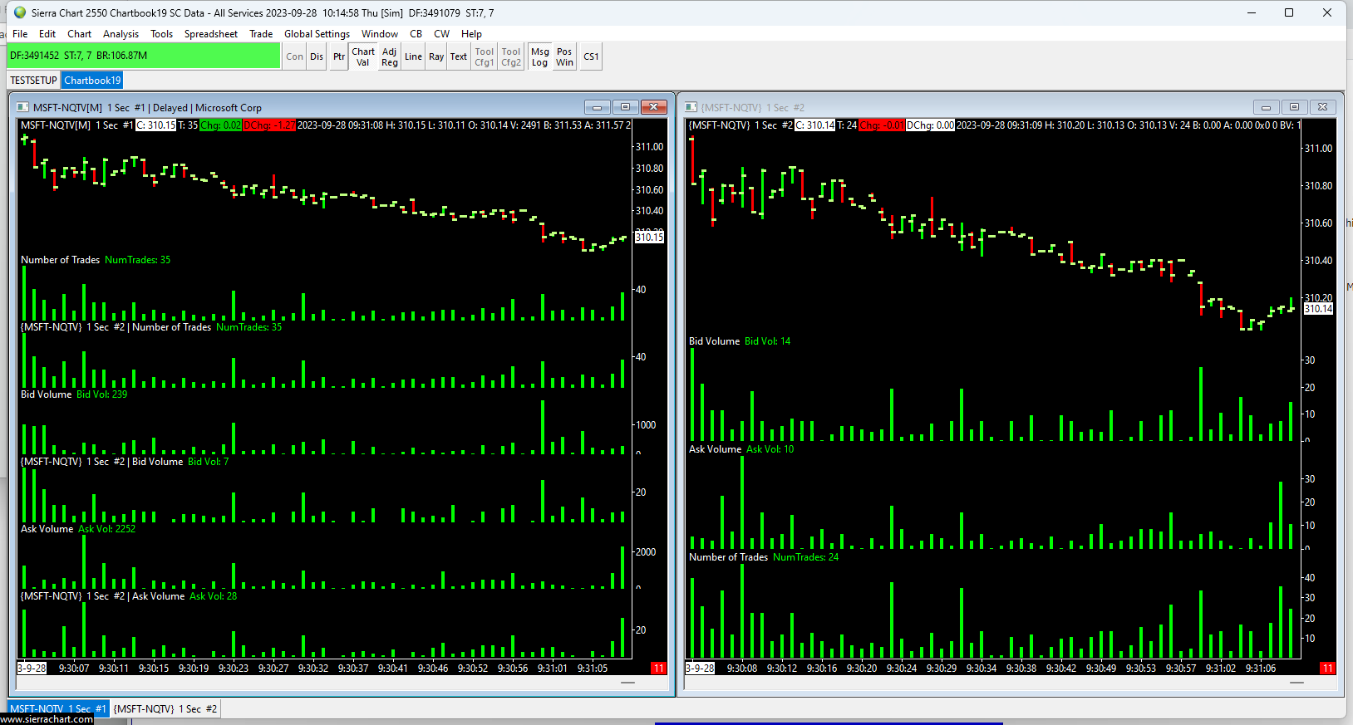Image resolution: width=1353 pixels, height=725 pixels.
Task: Click the Bid Vol: 7 study label
Action: [x=208, y=462]
